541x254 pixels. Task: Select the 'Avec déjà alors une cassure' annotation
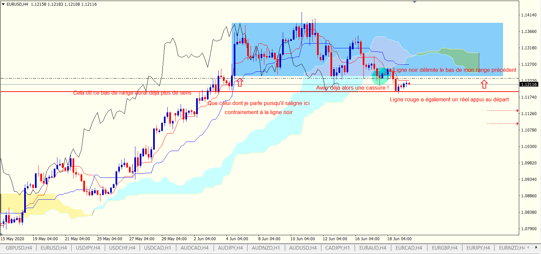click(x=352, y=88)
